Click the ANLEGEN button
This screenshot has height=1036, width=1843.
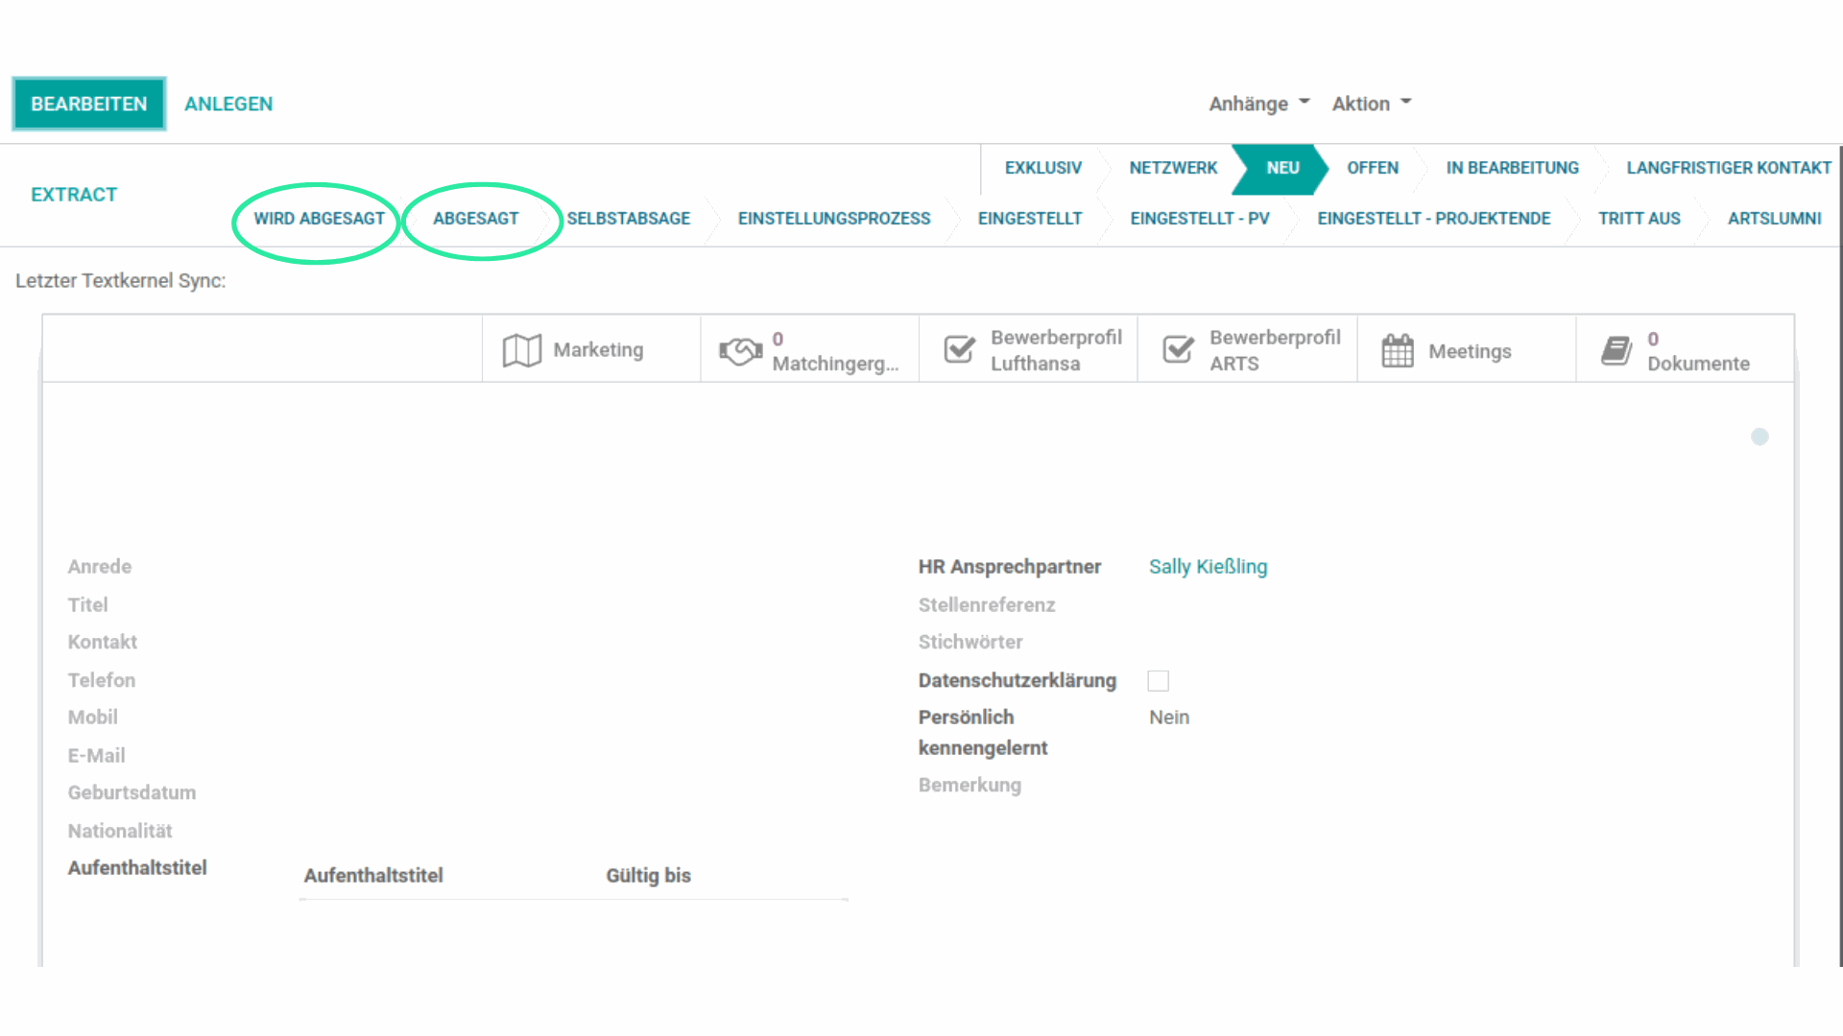click(x=228, y=104)
